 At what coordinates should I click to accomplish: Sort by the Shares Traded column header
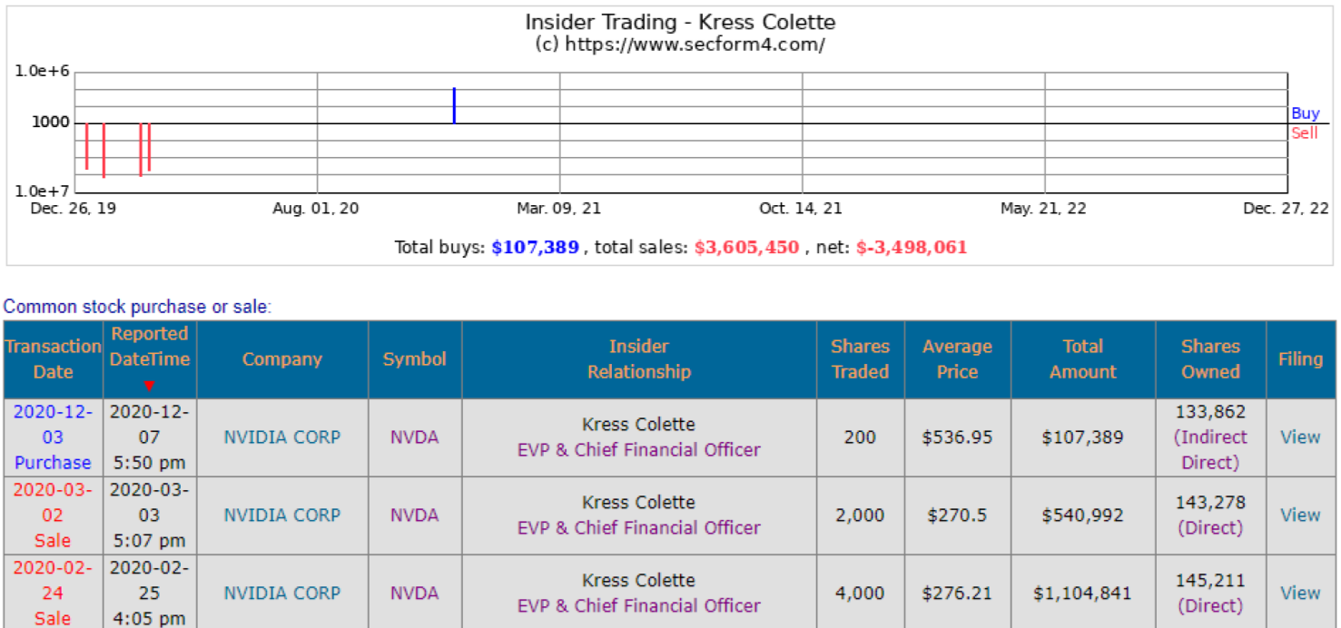[x=860, y=359]
